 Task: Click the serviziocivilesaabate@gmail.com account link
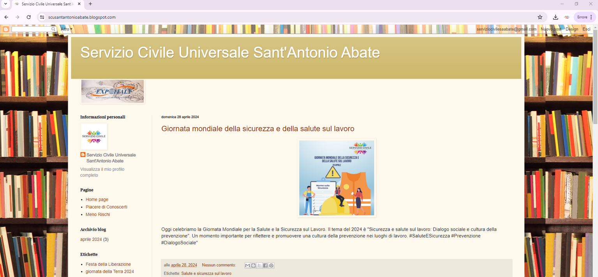pyautogui.click(x=506, y=29)
